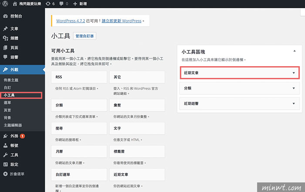The height and width of the screenshot is (192, 305).
Task: Select the 自訂選單 available widget
Action: pyautogui.click(x=79, y=175)
